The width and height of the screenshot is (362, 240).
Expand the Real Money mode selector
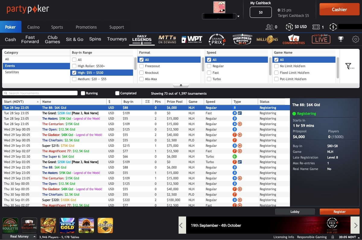tap(19, 236)
